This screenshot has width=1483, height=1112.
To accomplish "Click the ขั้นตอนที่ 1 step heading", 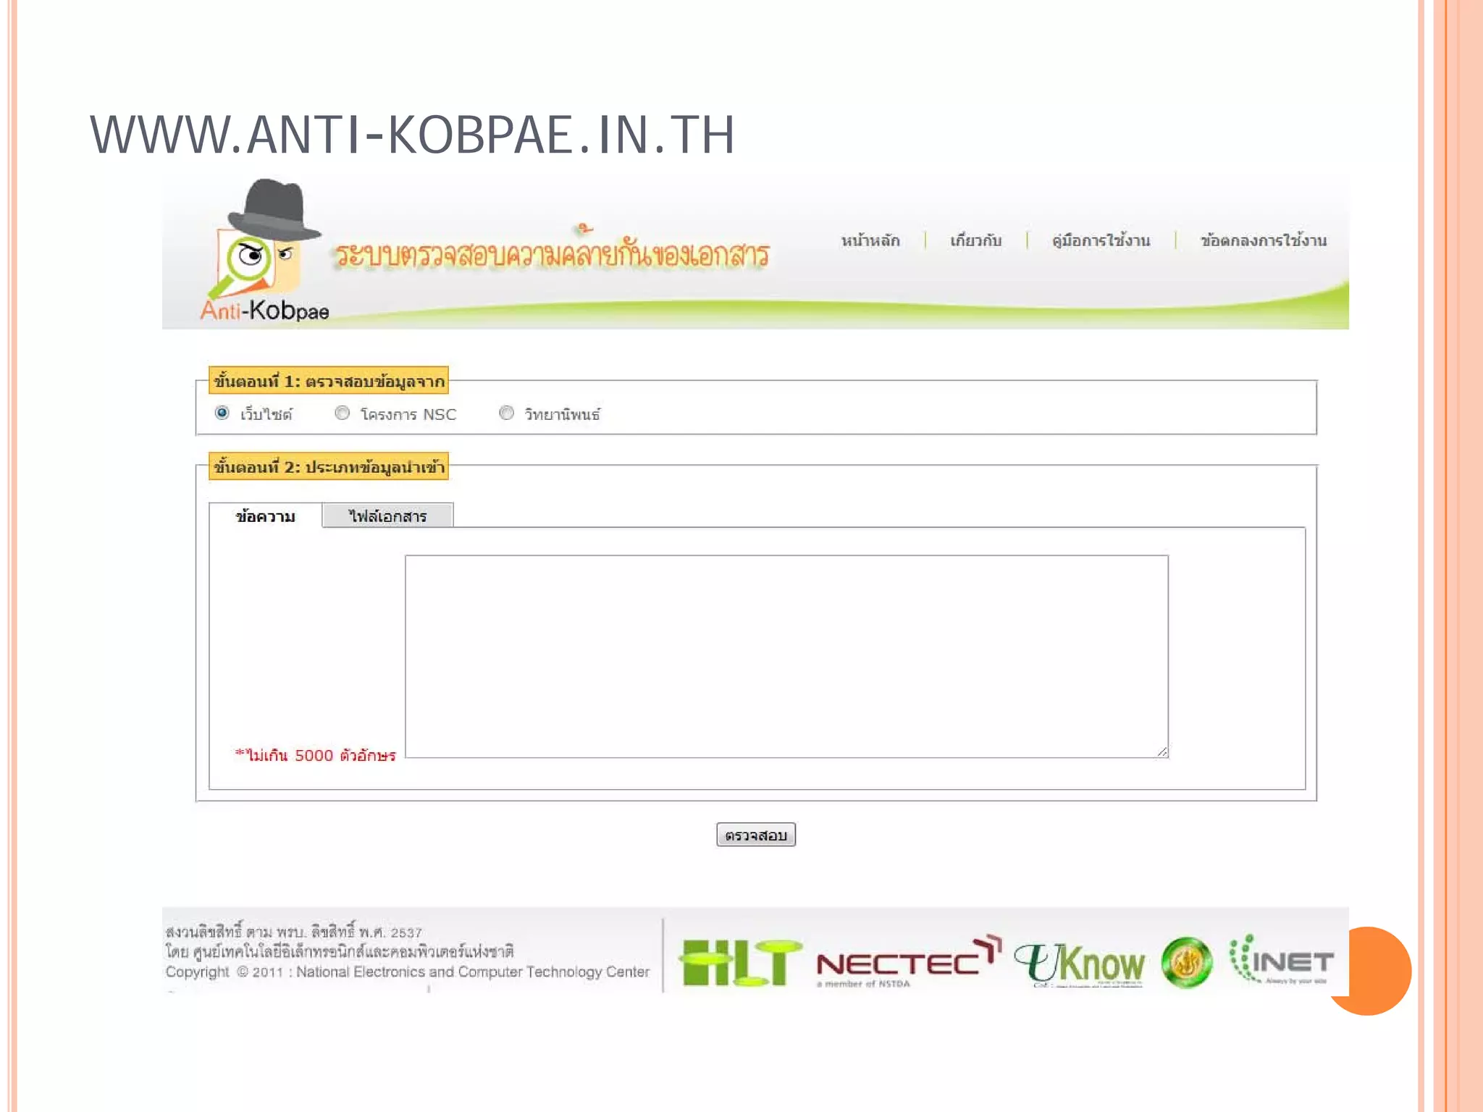I will tap(329, 381).
